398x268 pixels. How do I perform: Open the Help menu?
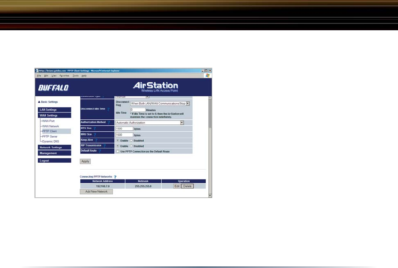point(84,76)
